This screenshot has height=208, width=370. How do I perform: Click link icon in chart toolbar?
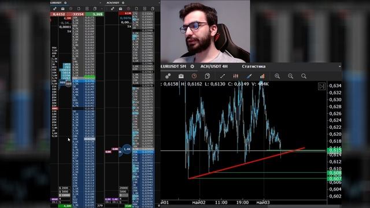(168, 76)
